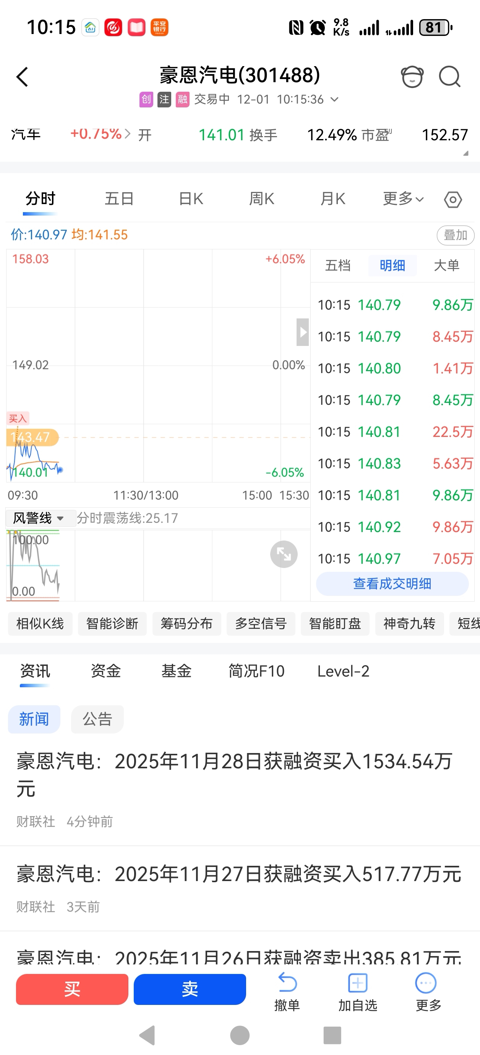480x1055 pixels.
Task: Select the 明细 trade detail tab
Action: 392,265
